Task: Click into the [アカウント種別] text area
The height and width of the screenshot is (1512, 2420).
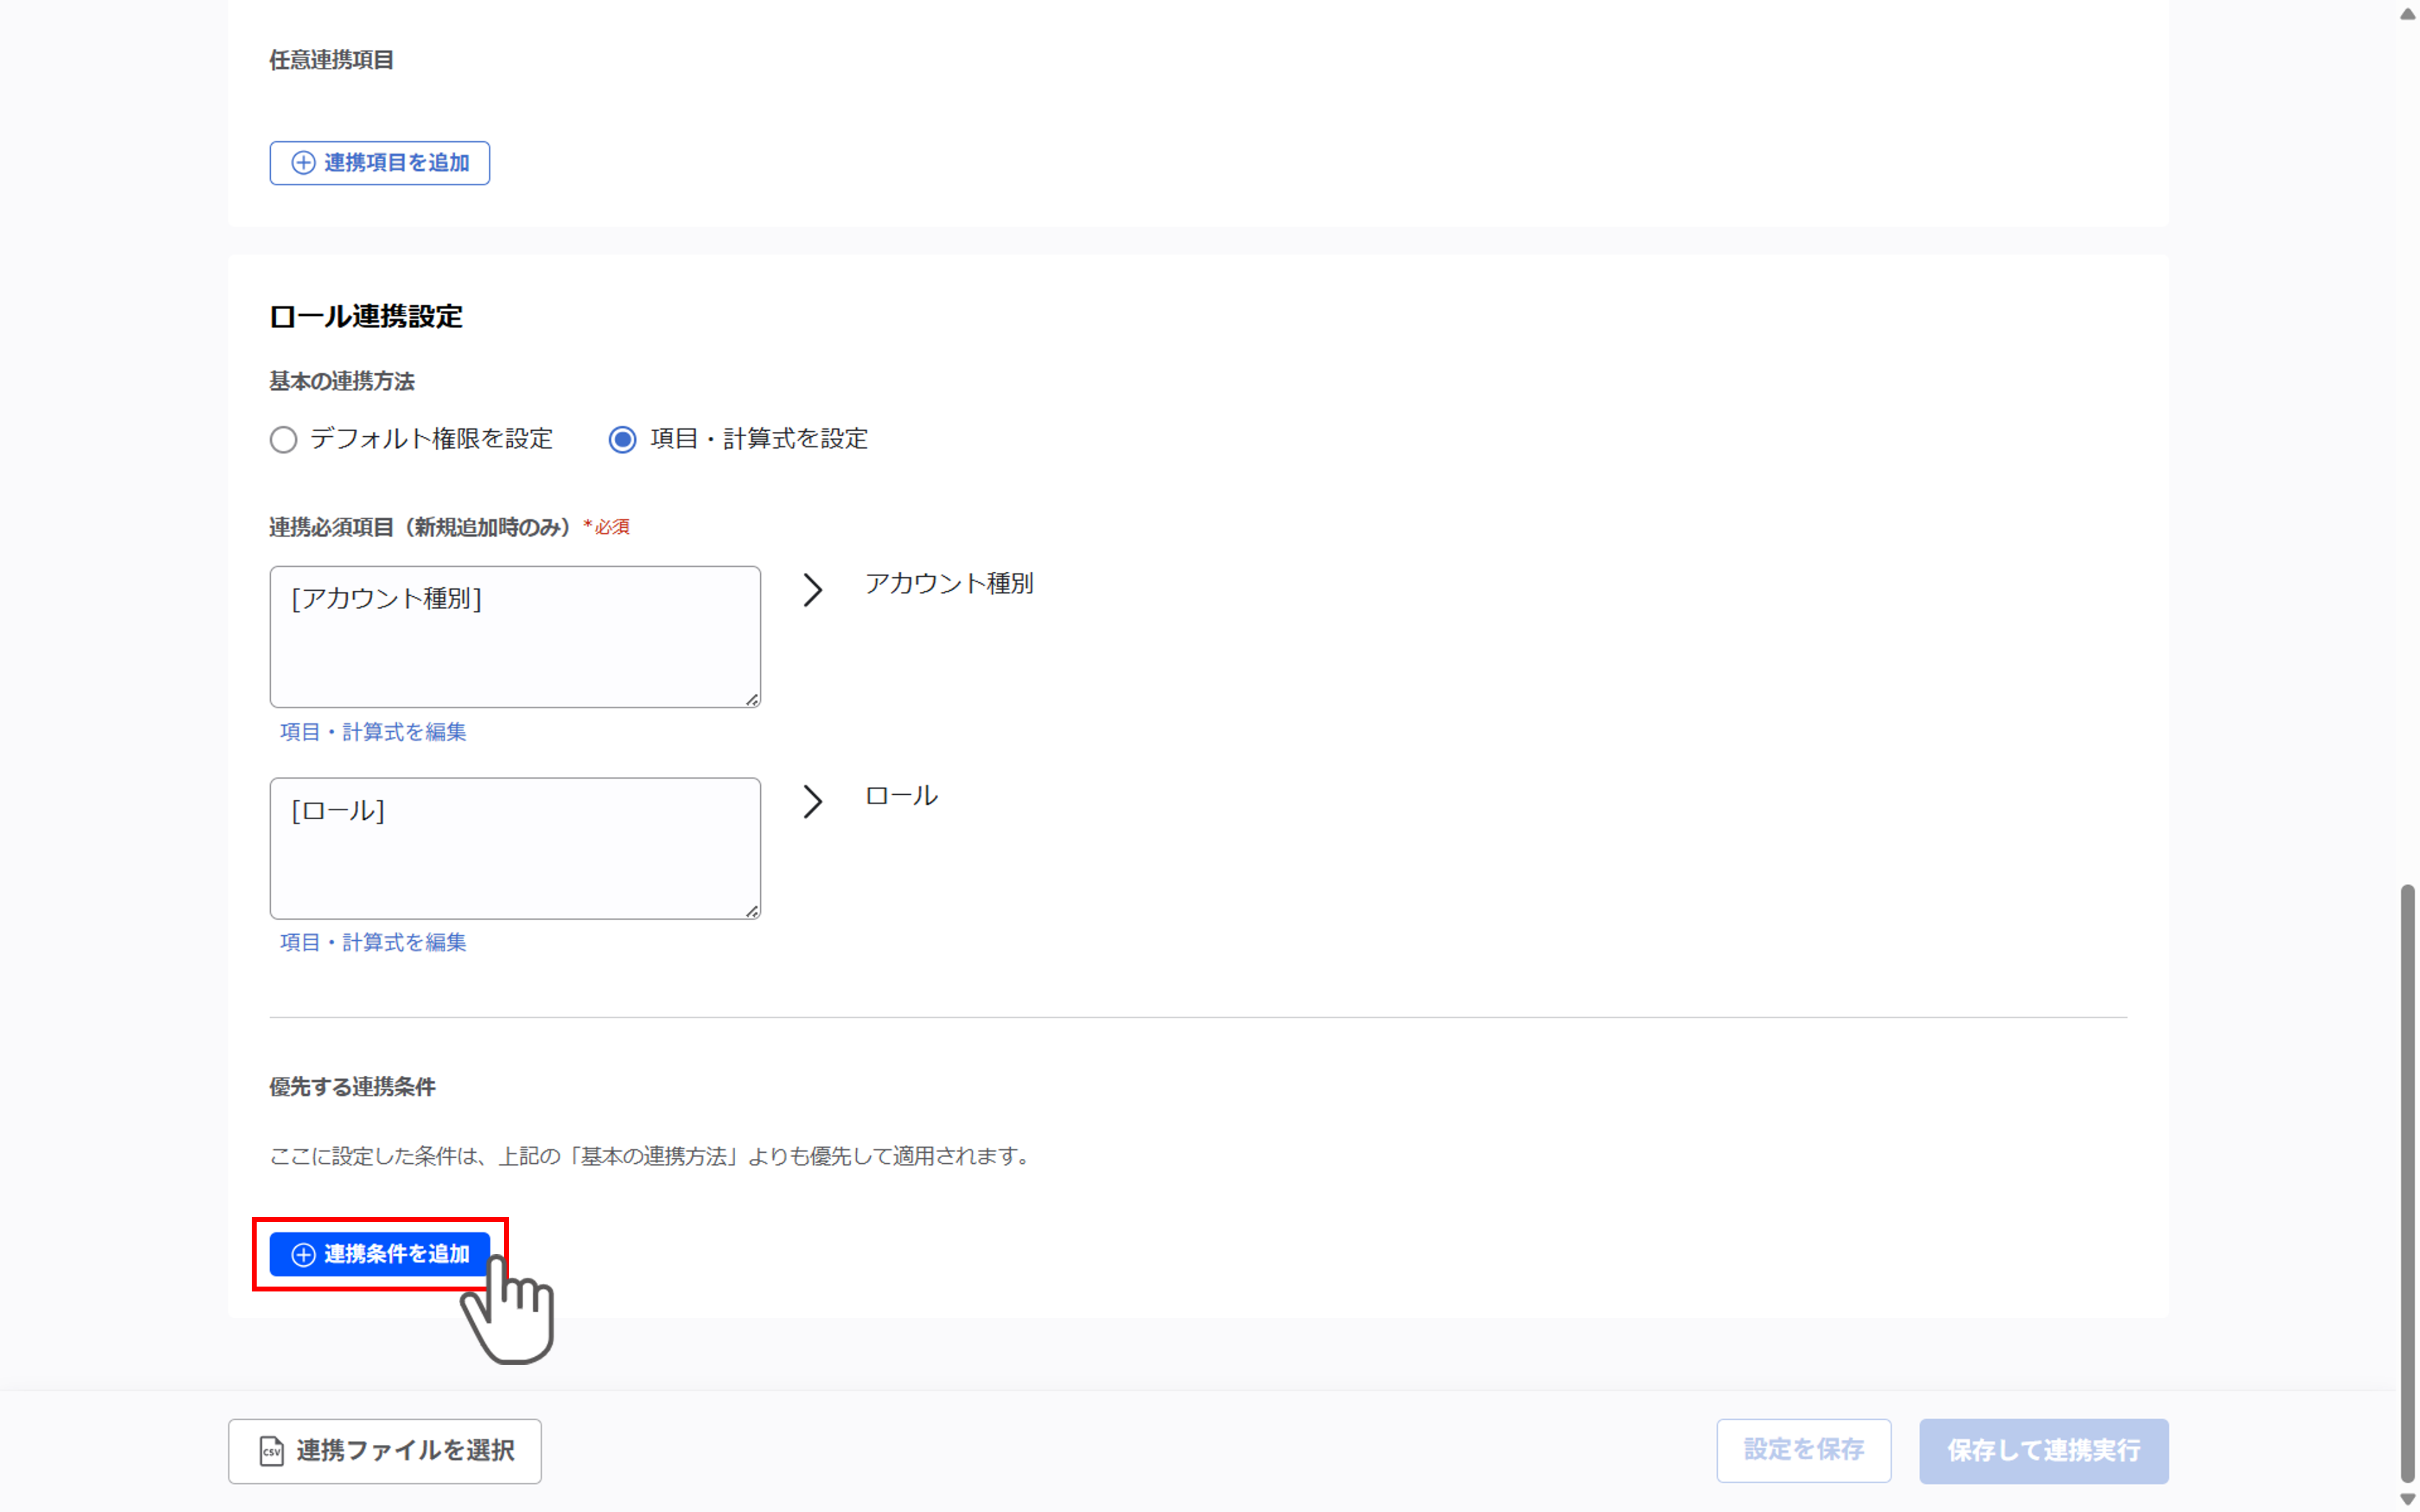Action: coord(515,637)
